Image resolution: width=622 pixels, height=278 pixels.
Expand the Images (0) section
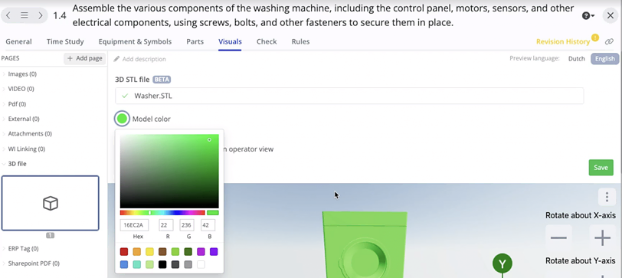coord(22,74)
